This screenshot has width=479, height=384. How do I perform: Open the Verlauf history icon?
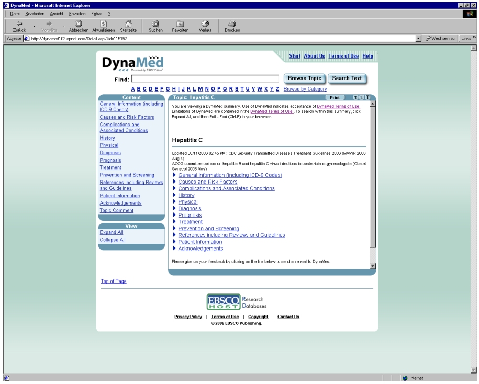click(205, 24)
